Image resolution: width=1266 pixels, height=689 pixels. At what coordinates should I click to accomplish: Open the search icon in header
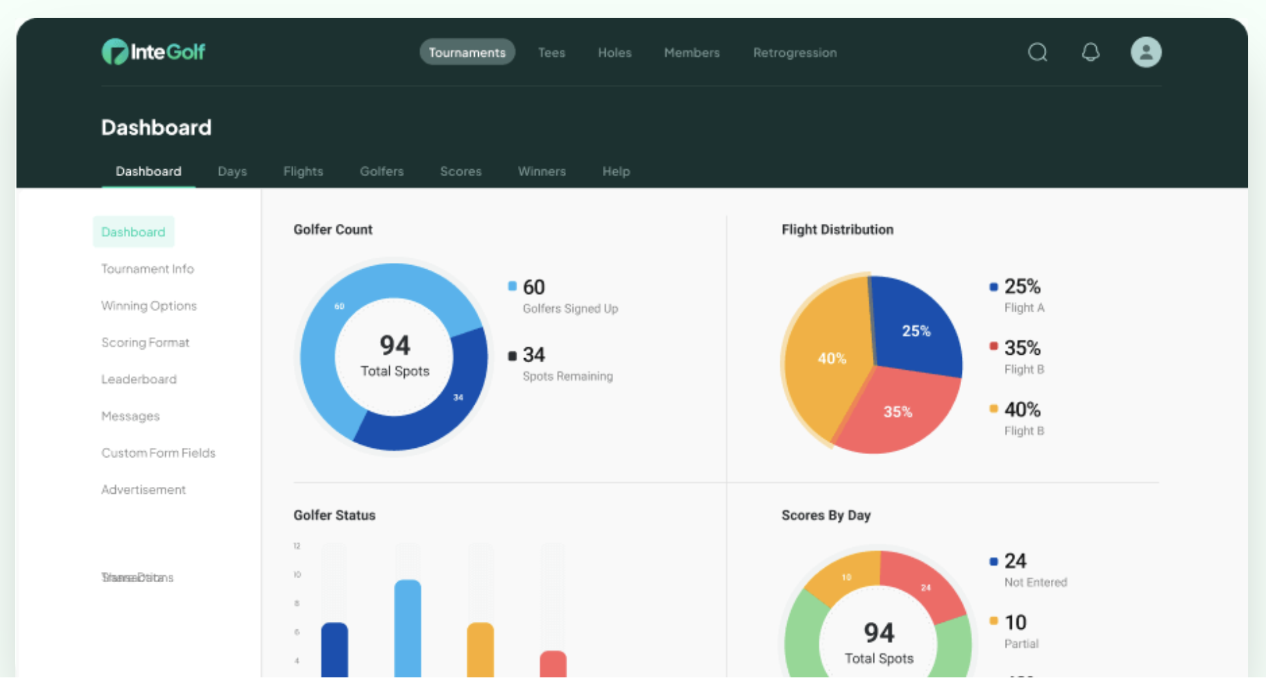(x=1038, y=52)
